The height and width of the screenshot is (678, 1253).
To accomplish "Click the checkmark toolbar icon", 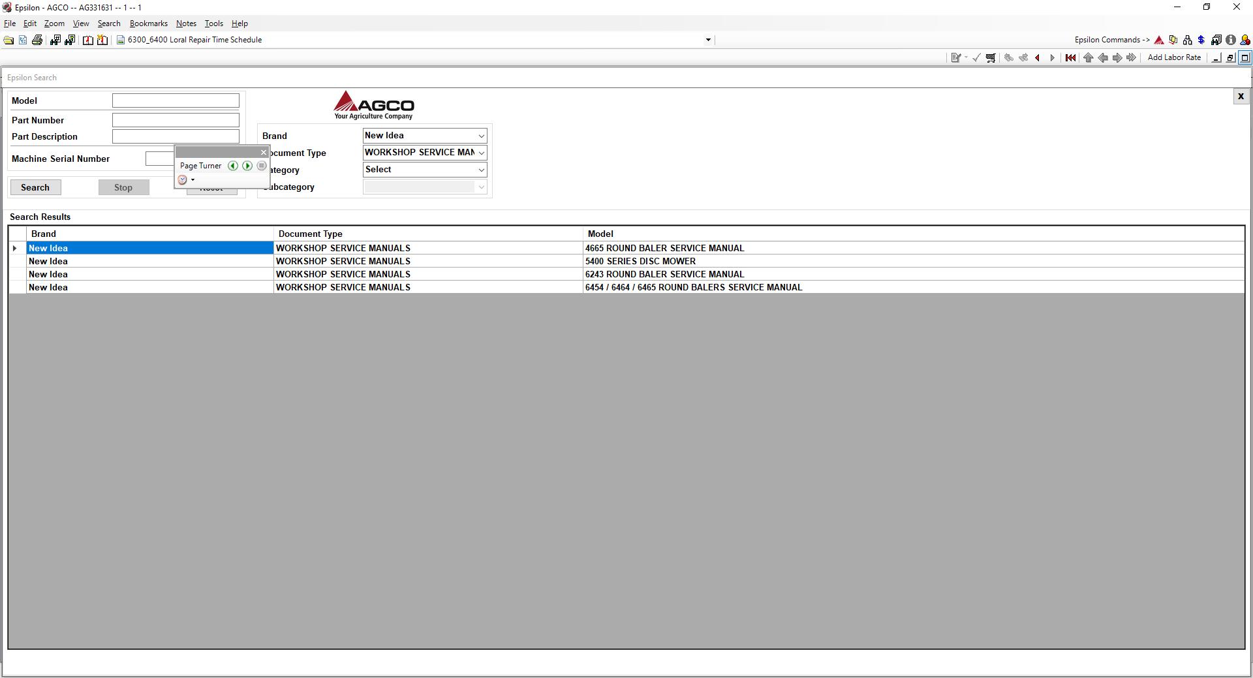I will (976, 57).
